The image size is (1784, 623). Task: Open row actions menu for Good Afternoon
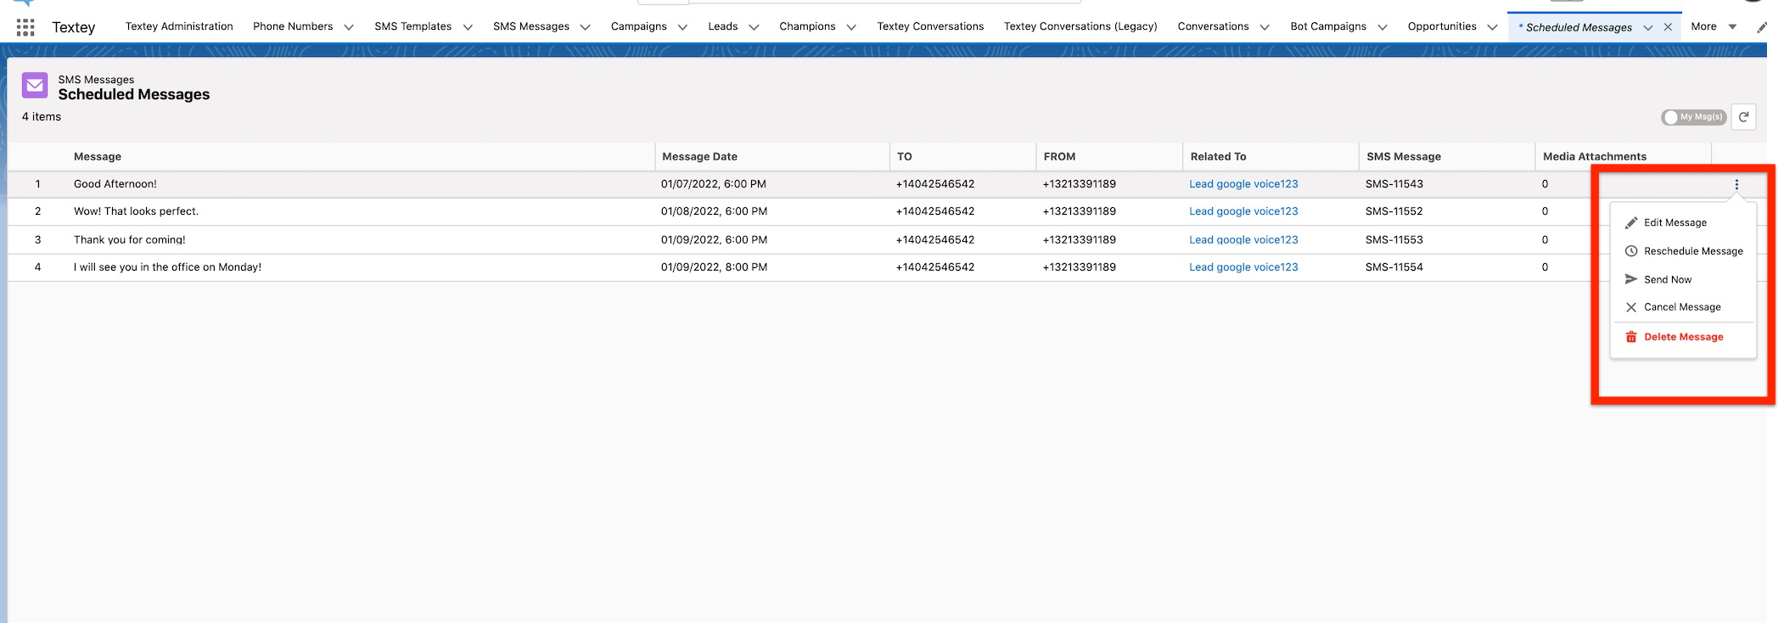pos(1736,184)
